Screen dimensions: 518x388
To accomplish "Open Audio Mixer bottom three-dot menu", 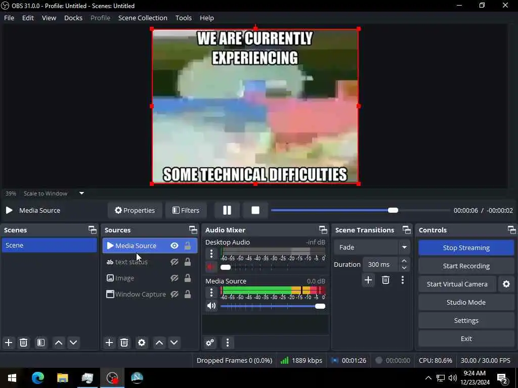I will pyautogui.click(x=227, y=343).
